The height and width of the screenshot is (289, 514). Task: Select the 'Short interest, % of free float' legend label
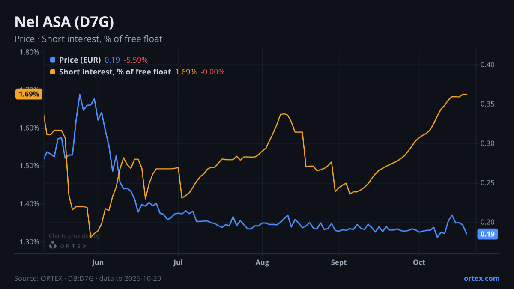115,72
